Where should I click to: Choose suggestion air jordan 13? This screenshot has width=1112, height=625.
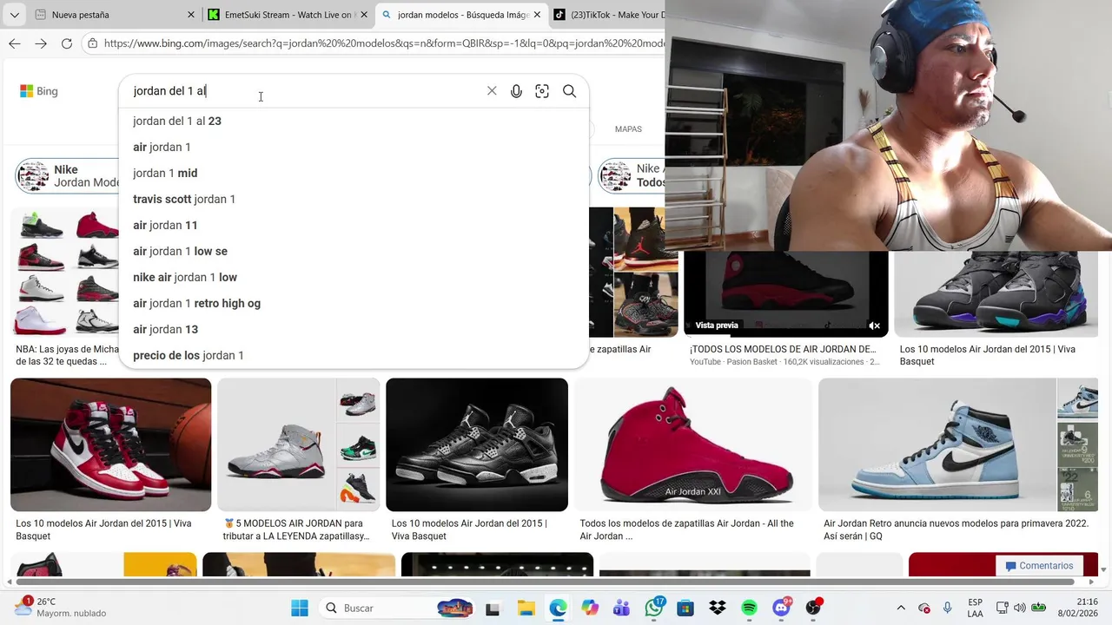(x=354, y=329)
